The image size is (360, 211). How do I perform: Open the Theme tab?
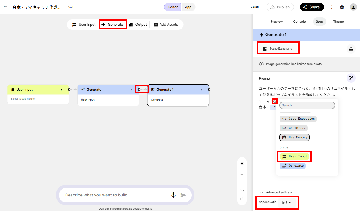pos(339,21)
